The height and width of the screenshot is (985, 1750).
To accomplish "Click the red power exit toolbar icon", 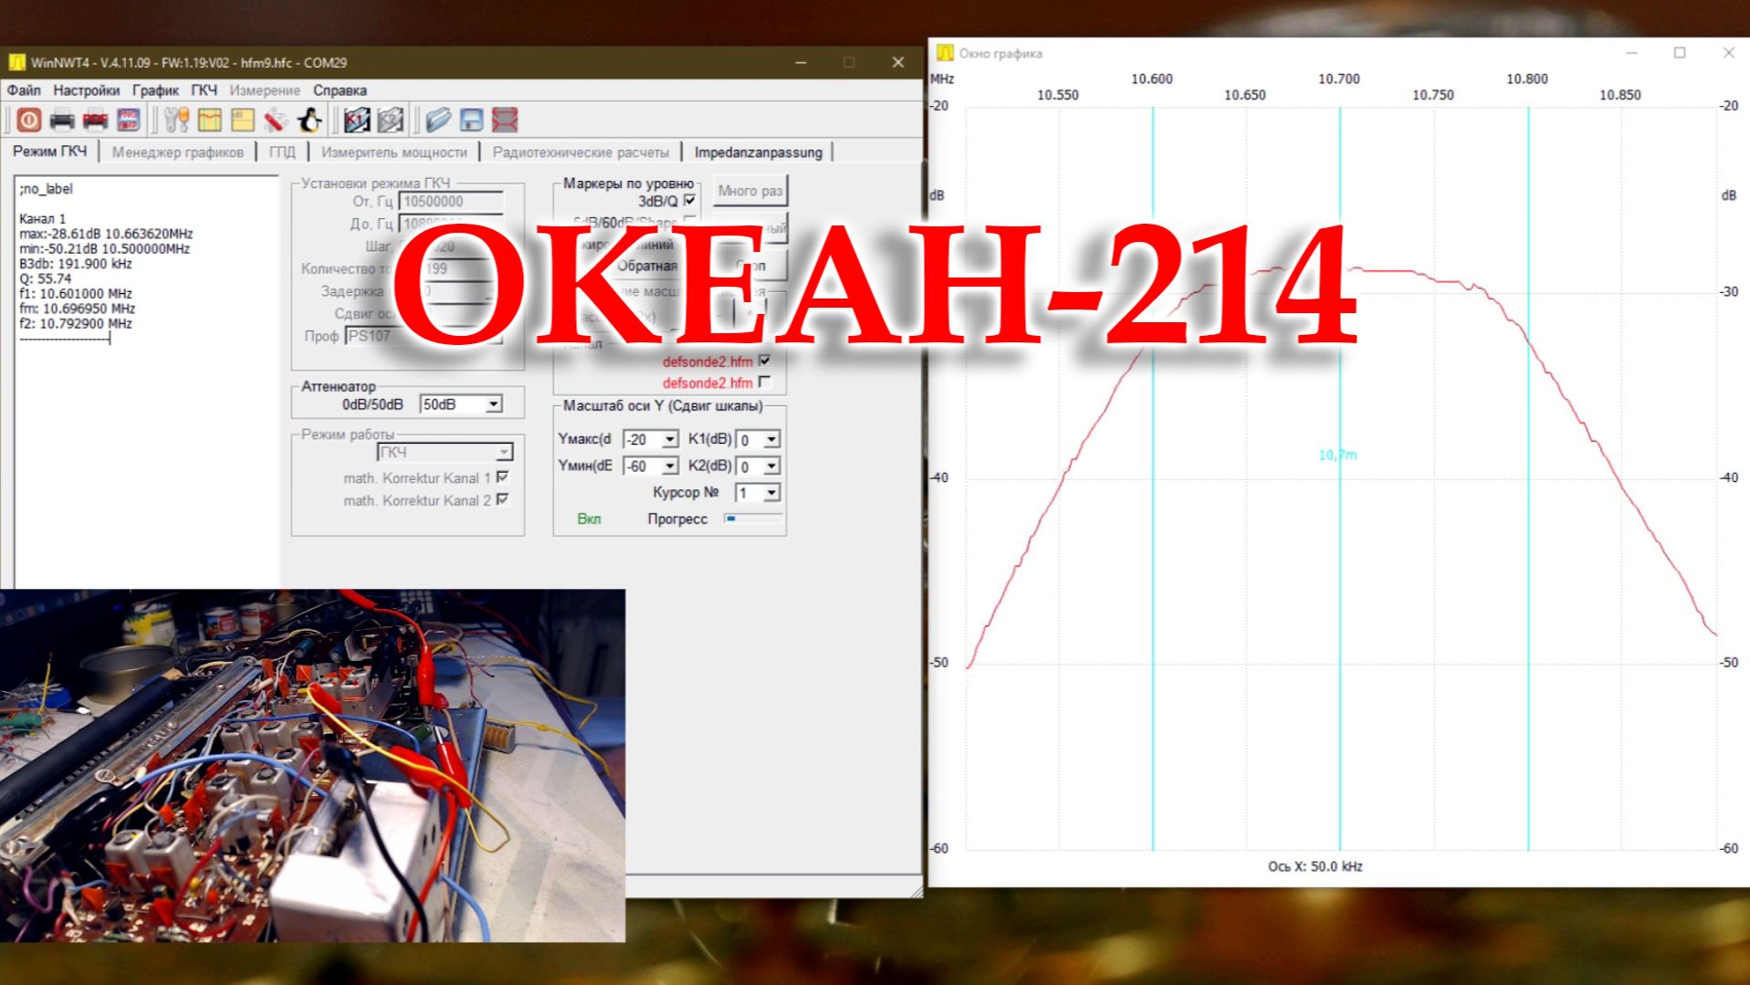I will (28, 120).
